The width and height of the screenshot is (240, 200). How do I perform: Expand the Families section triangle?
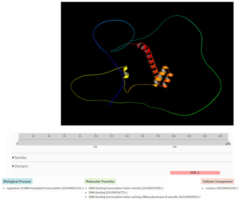pyautogui.click(x=13, y=158)
